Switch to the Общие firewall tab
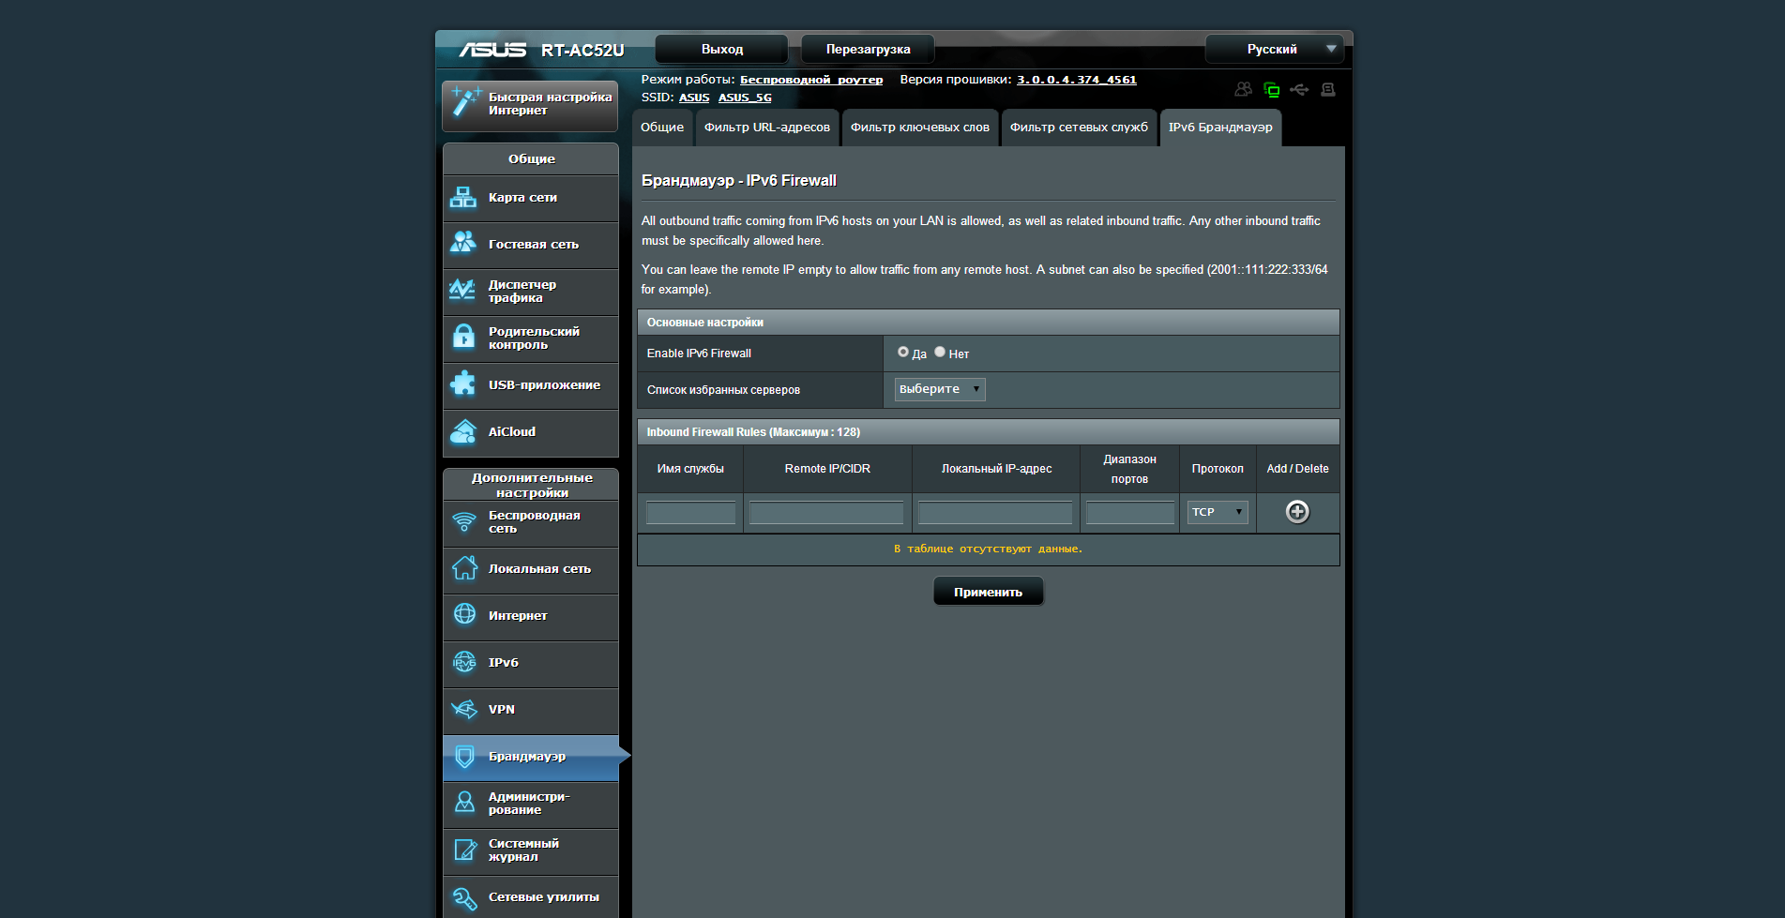 [x=662, y=128]
